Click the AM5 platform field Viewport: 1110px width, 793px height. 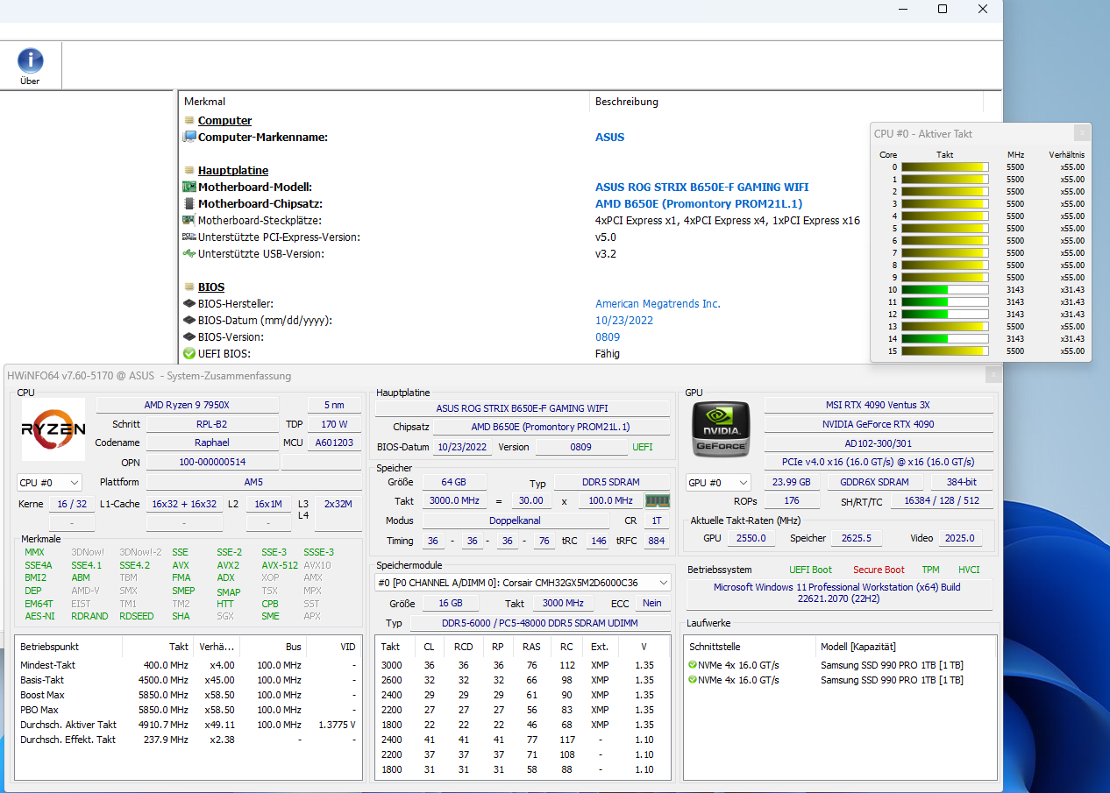(253, 482)
